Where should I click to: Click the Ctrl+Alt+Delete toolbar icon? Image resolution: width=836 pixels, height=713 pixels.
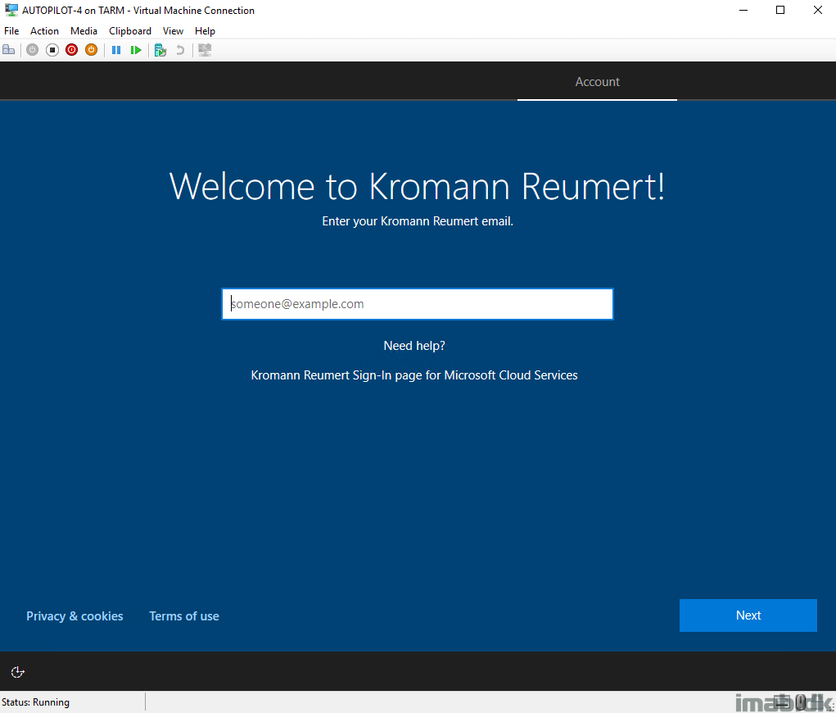[9, 50]
